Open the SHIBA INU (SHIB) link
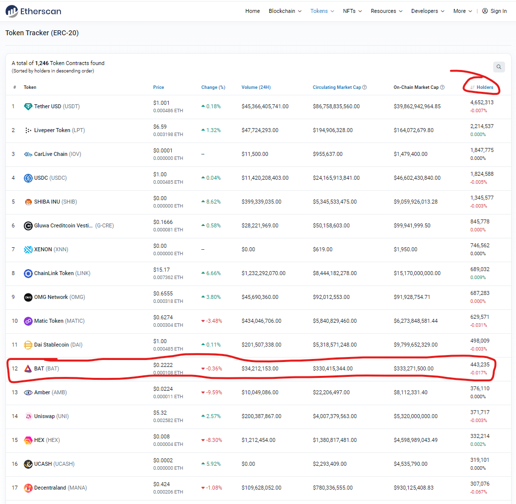 pyautogui.click(x=56, y=202)
